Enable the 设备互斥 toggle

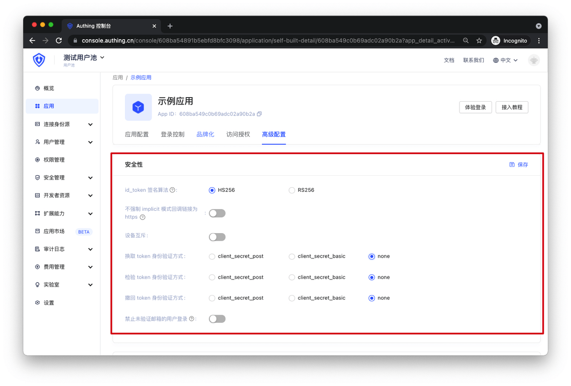point(217,237)
